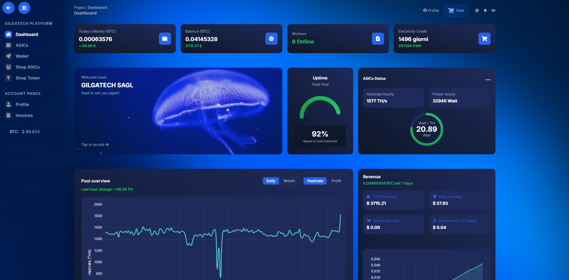Switch to the Dashboard sidebar entry
Image resolution: width=569 pixels, height=280 pixels.
point(27,34)
